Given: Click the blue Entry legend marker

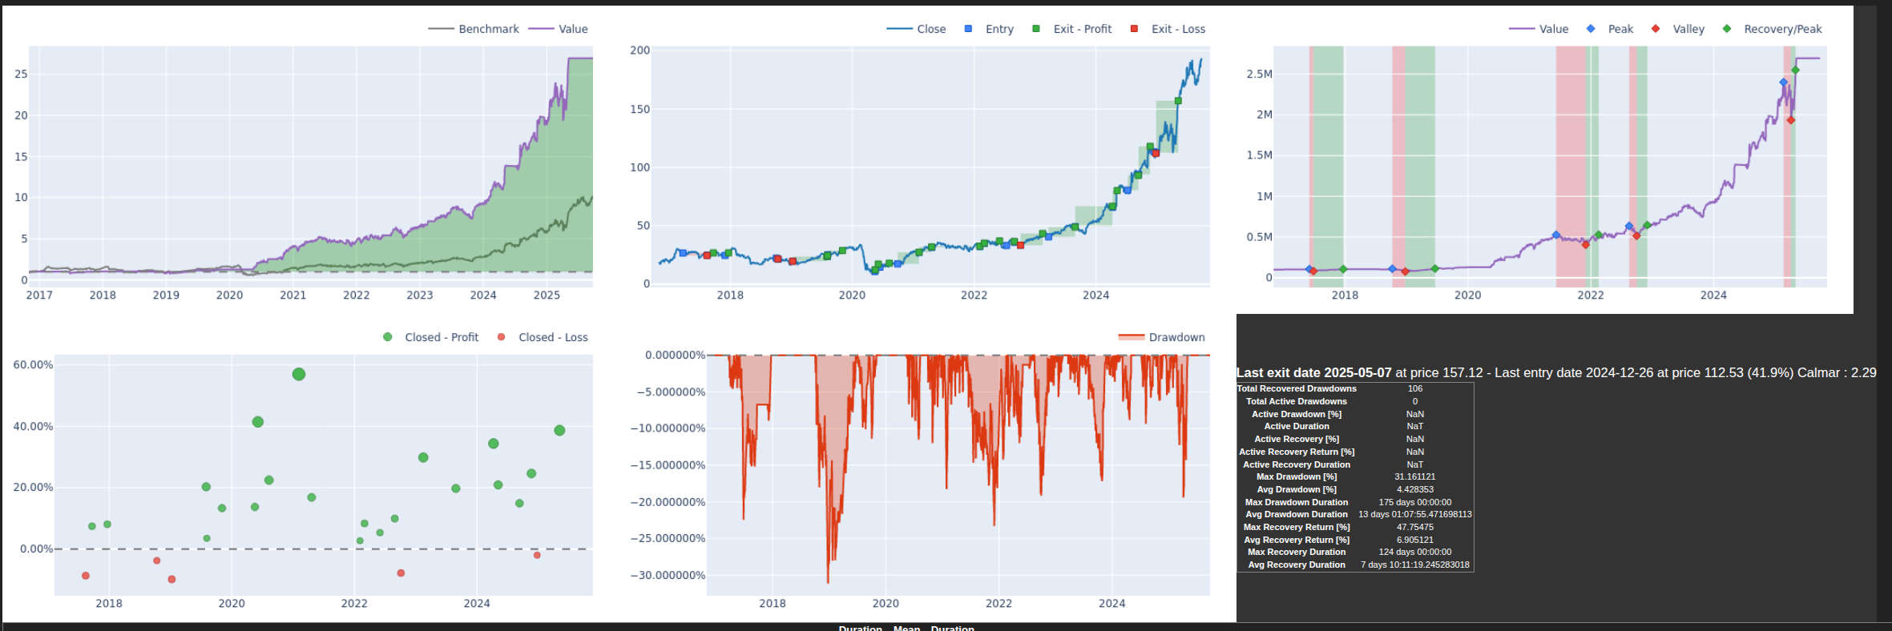Looking at the screenshot, I should click(968, 29).
